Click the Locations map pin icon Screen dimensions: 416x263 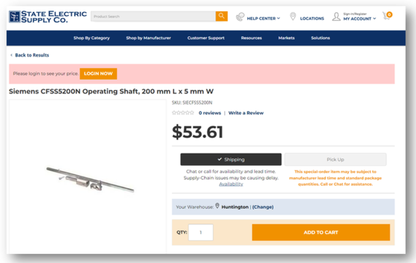(293, 17)
